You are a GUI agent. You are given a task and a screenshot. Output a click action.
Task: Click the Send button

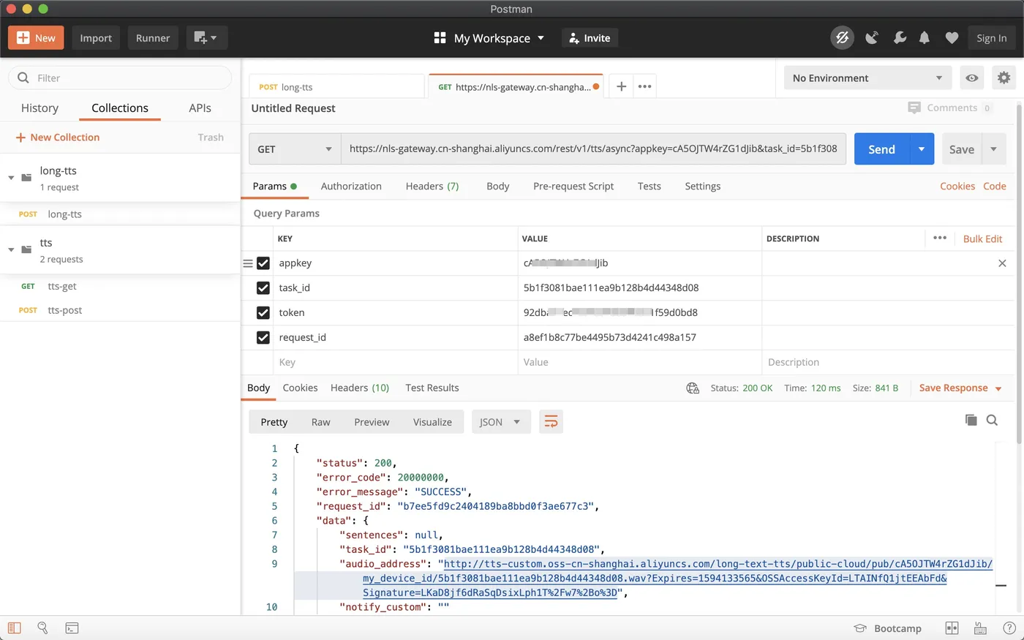coord(882,148)
